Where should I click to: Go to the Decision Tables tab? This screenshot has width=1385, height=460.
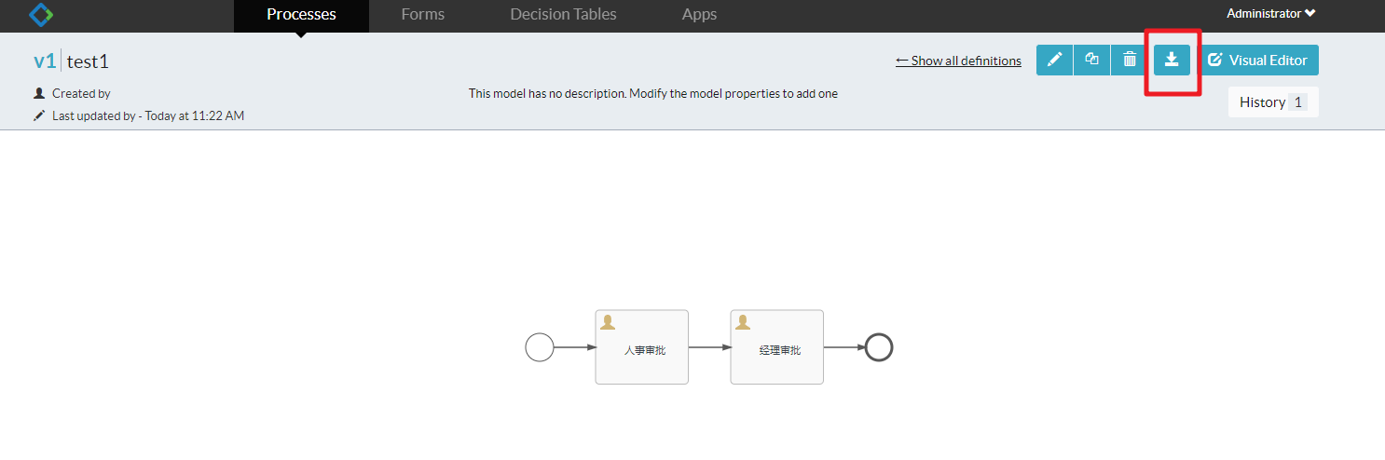coord(563,14)
